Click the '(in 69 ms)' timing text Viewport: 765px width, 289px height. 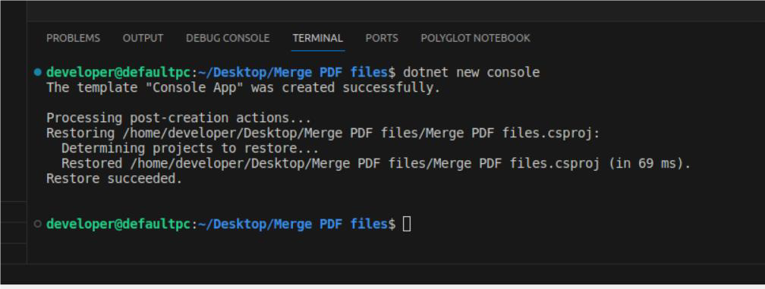pyautogui.click(x=646, y=164)
